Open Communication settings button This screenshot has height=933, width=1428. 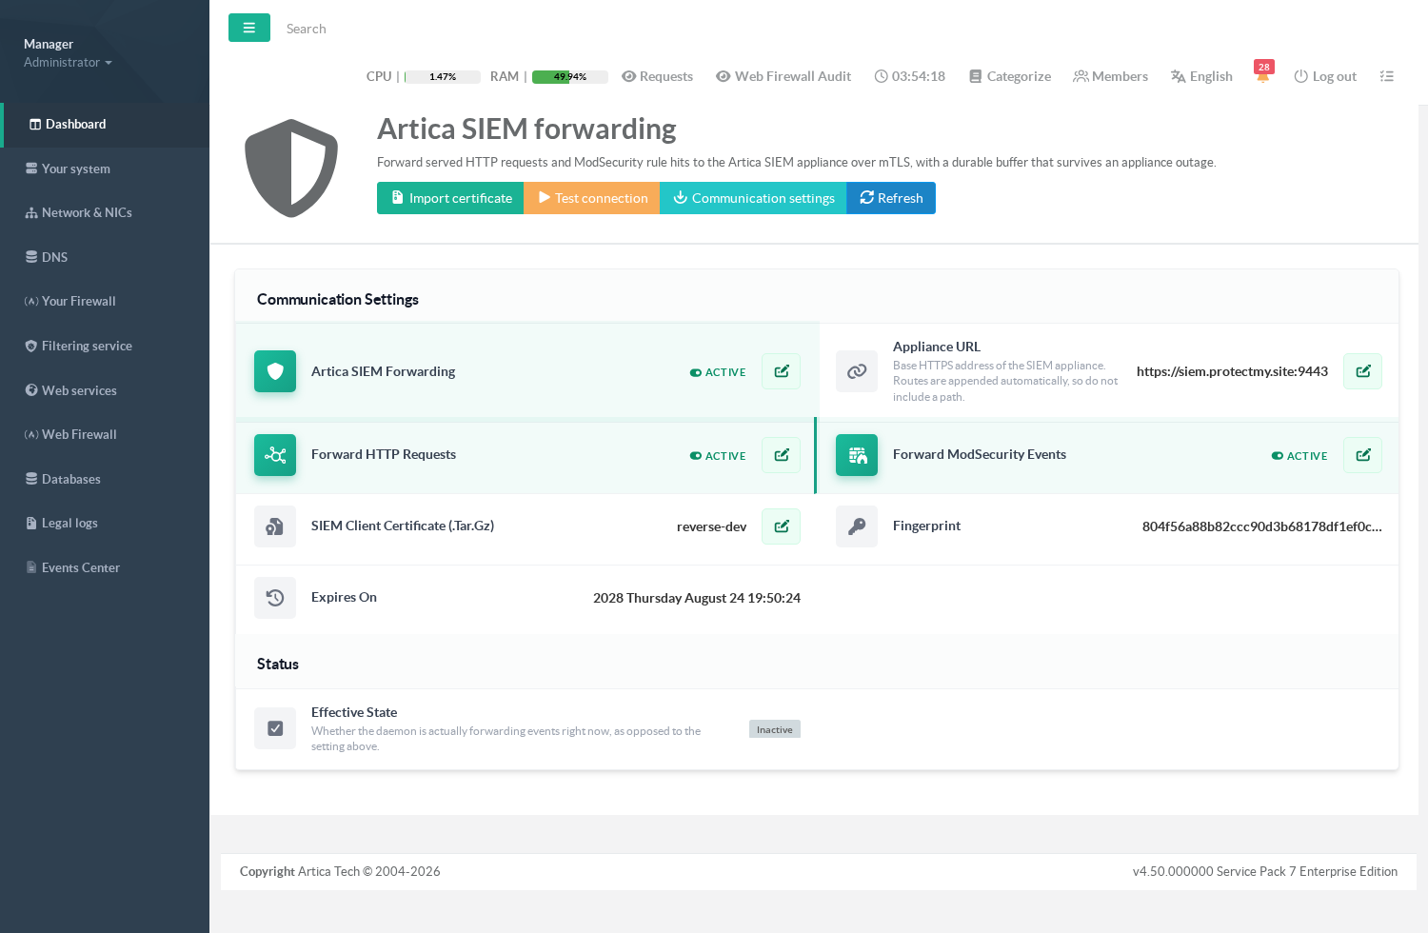point(753,198)
